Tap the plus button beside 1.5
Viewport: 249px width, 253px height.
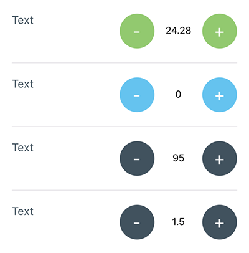pos(220,222)
